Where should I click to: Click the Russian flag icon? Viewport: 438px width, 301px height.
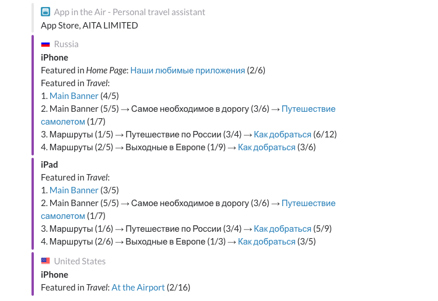[x=45, y=44]
